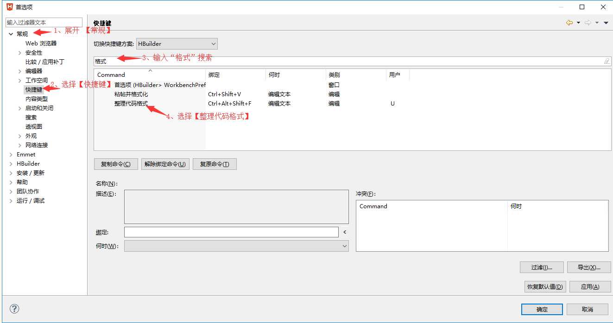Expand the HBuilder tree node
613x323 pixels.
(11, 164)
